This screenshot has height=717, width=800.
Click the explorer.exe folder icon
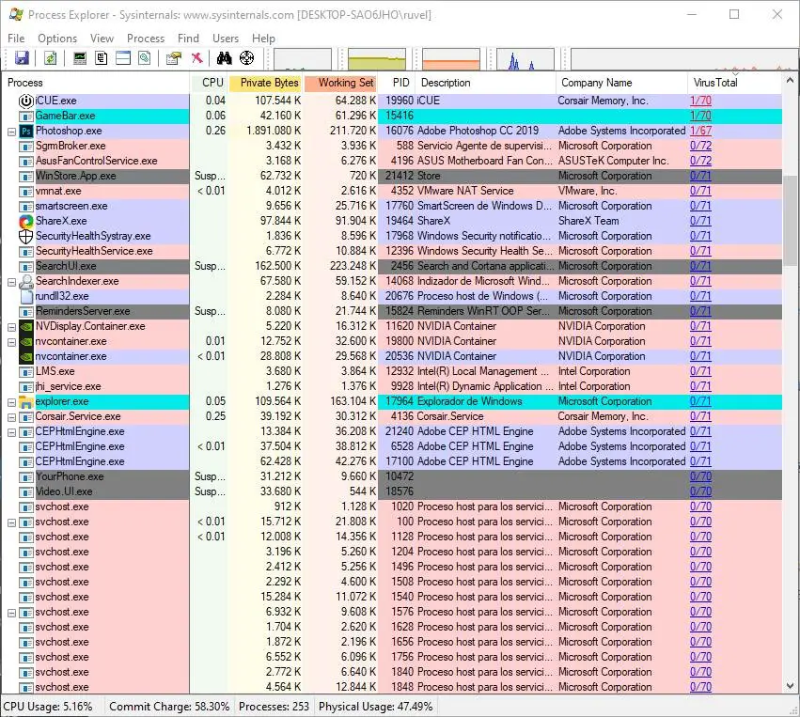(26, 402)
